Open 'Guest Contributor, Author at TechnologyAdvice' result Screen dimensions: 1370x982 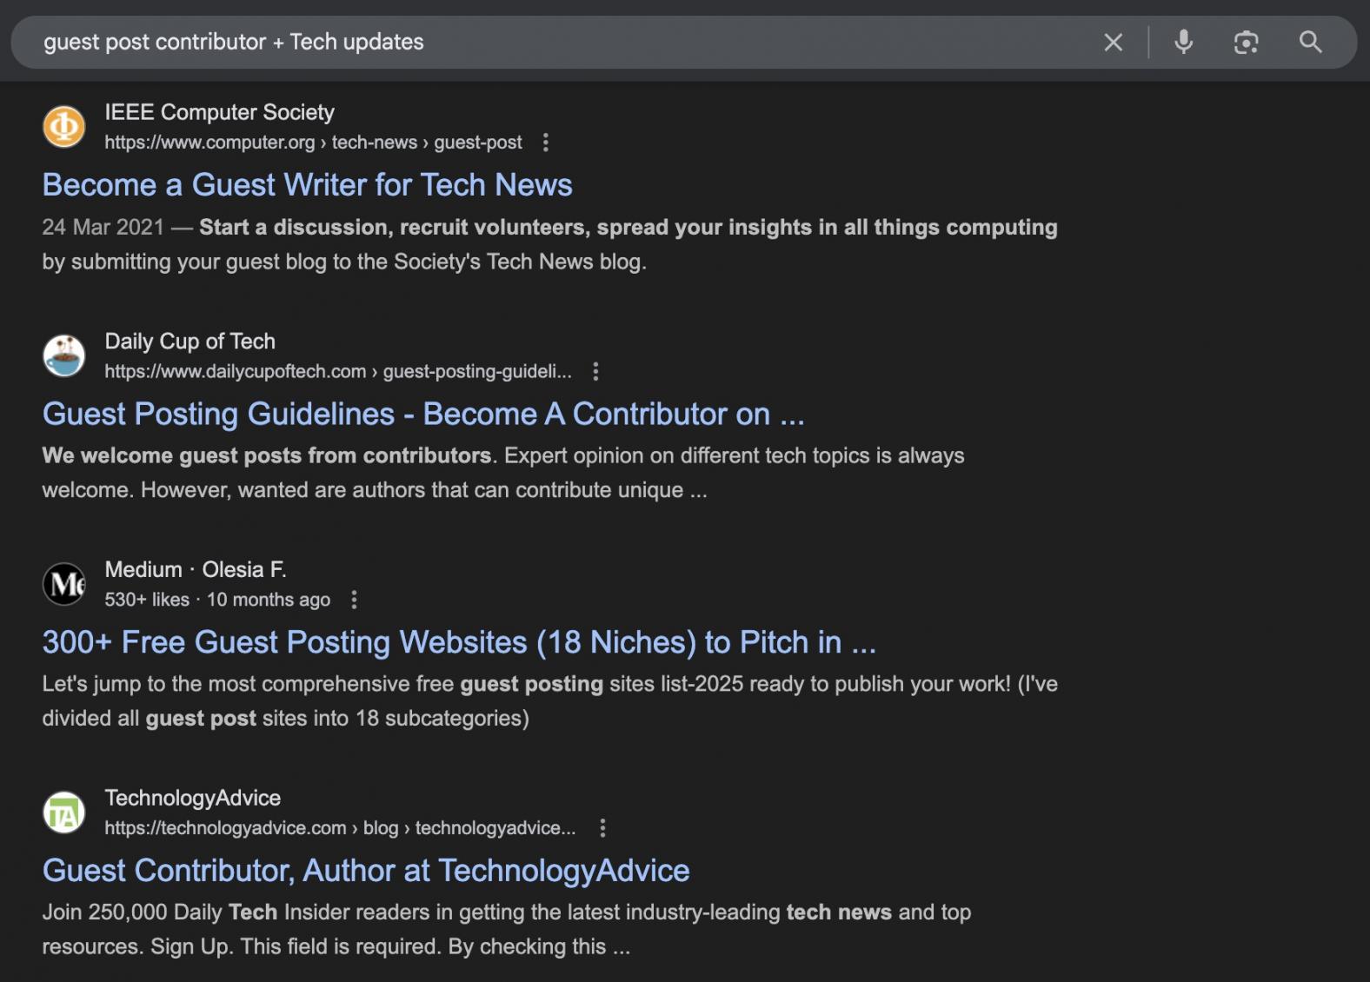pos(365,871)
